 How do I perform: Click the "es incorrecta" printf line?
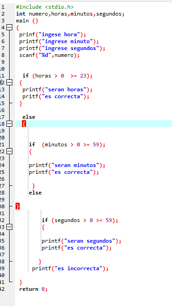(70, 268)
